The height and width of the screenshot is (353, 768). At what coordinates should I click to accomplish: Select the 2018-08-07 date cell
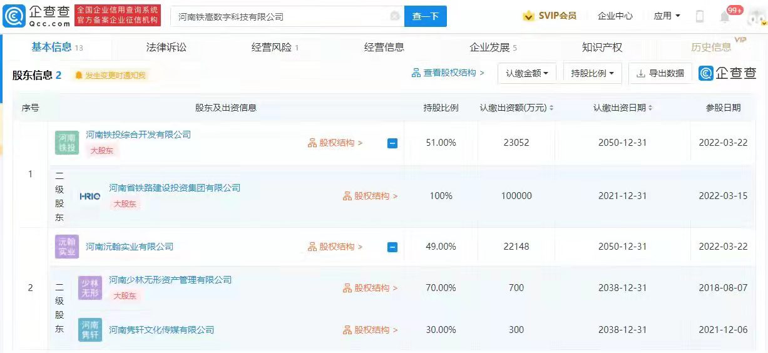click(x=723, y=288)
